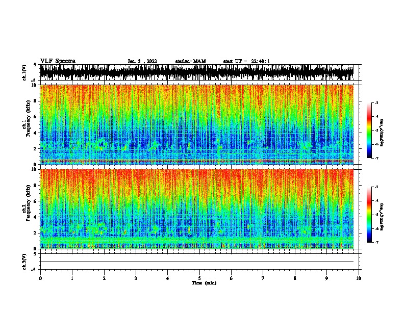The image size is (404, 312).
Task: Click the time axis tick label "3"
Action: tap(136, 278)
